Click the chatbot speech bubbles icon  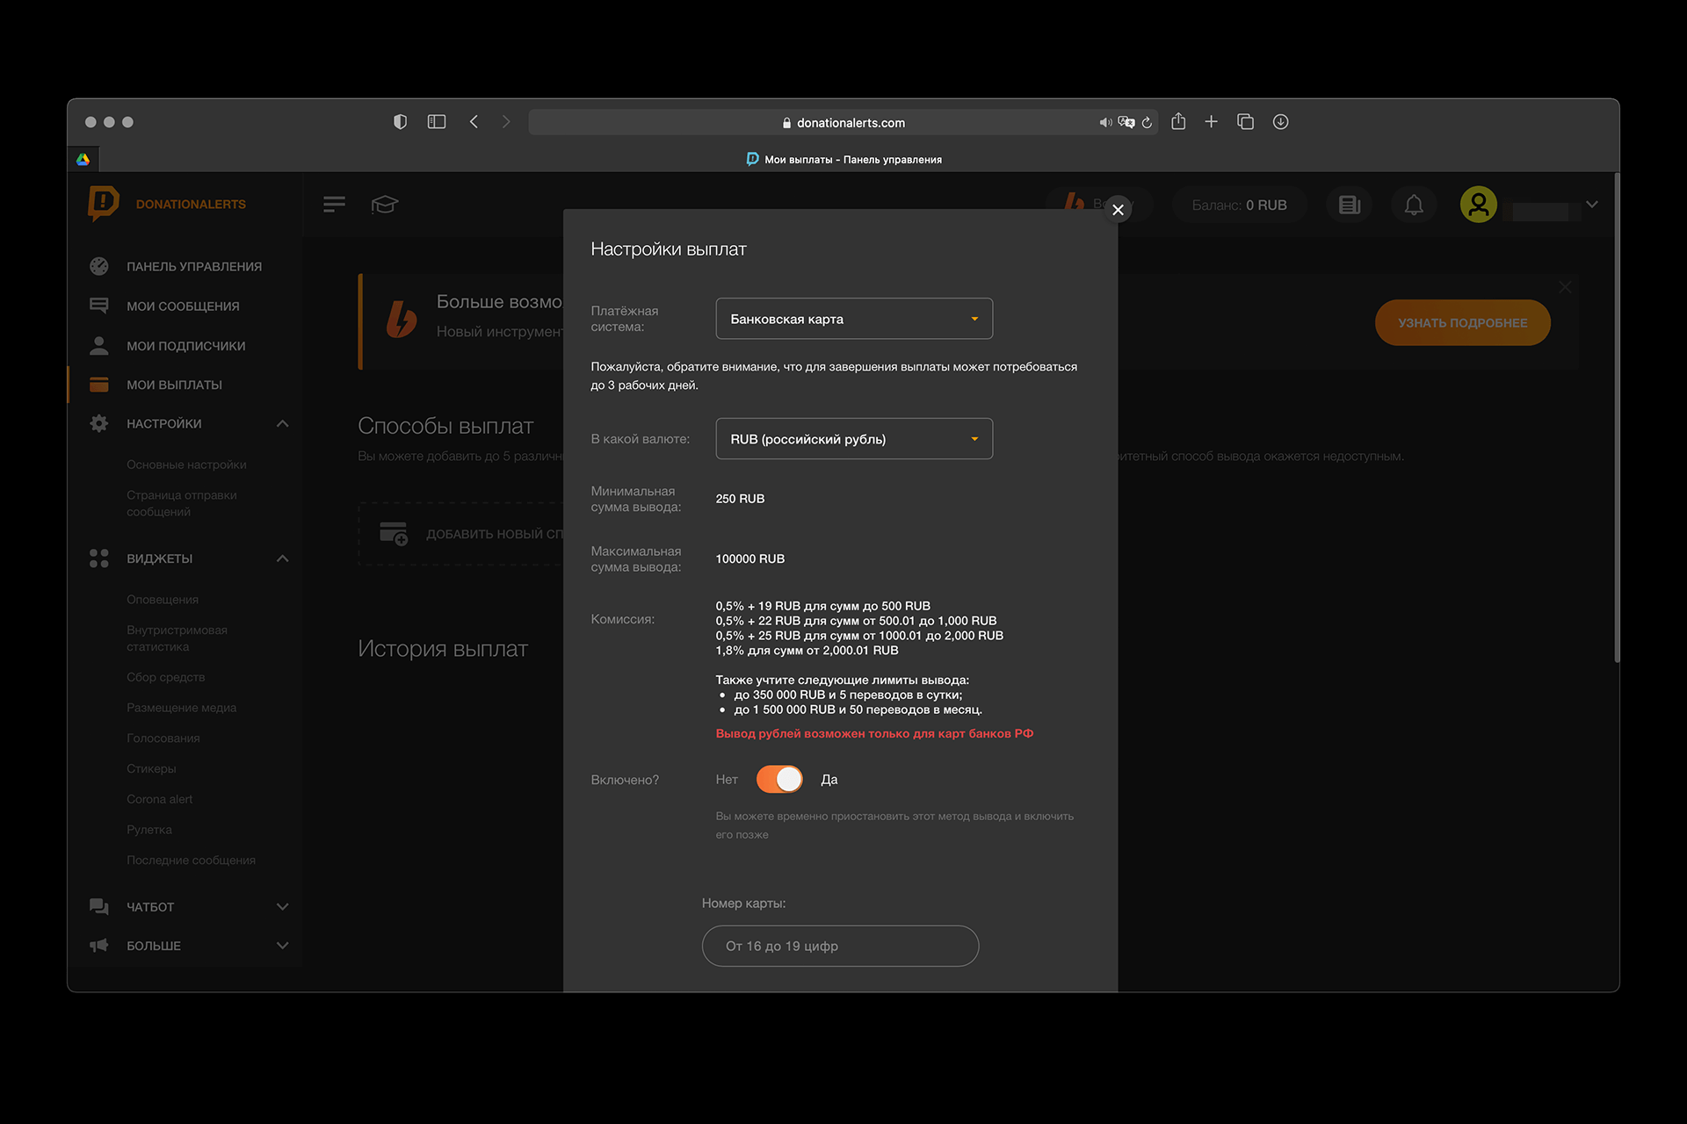pyautogui.click(x=99, y=906)
